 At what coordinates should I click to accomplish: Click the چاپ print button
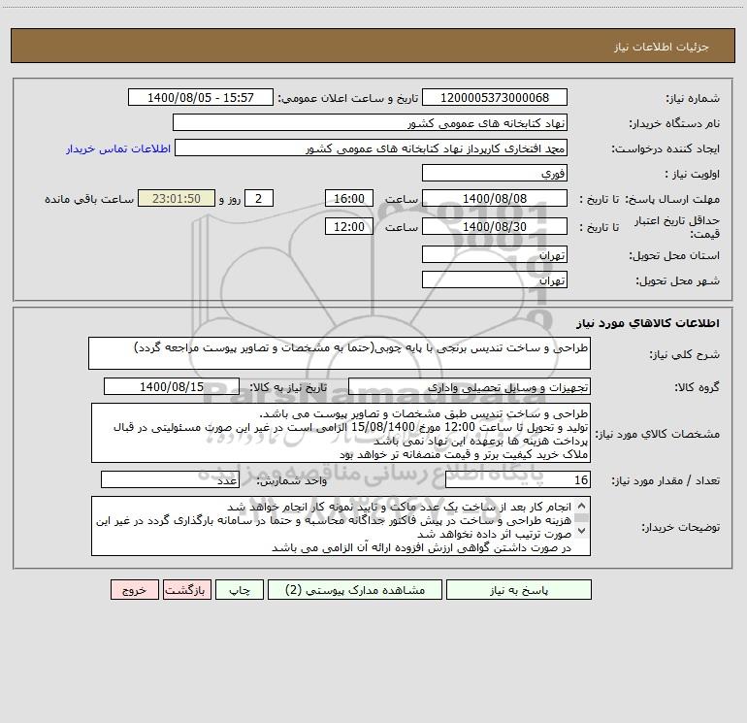pyautogui.click(x=240, y=589)
